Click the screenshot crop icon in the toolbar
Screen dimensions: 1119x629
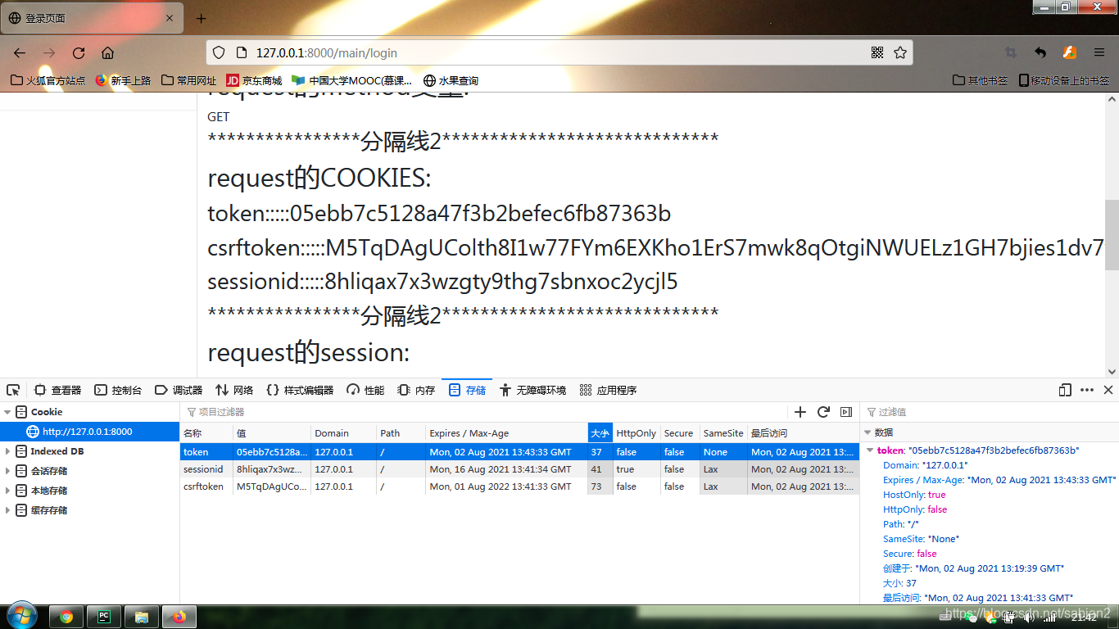(1011, 52)
